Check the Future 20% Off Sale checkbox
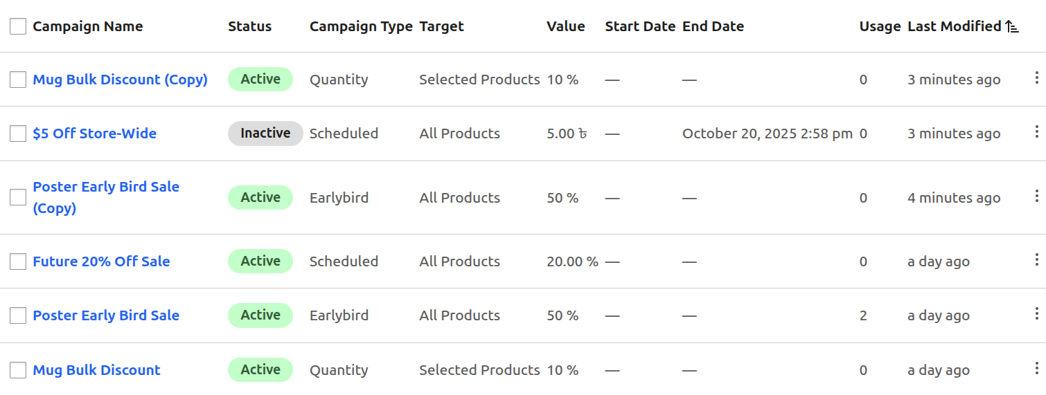 click(18, 261)
